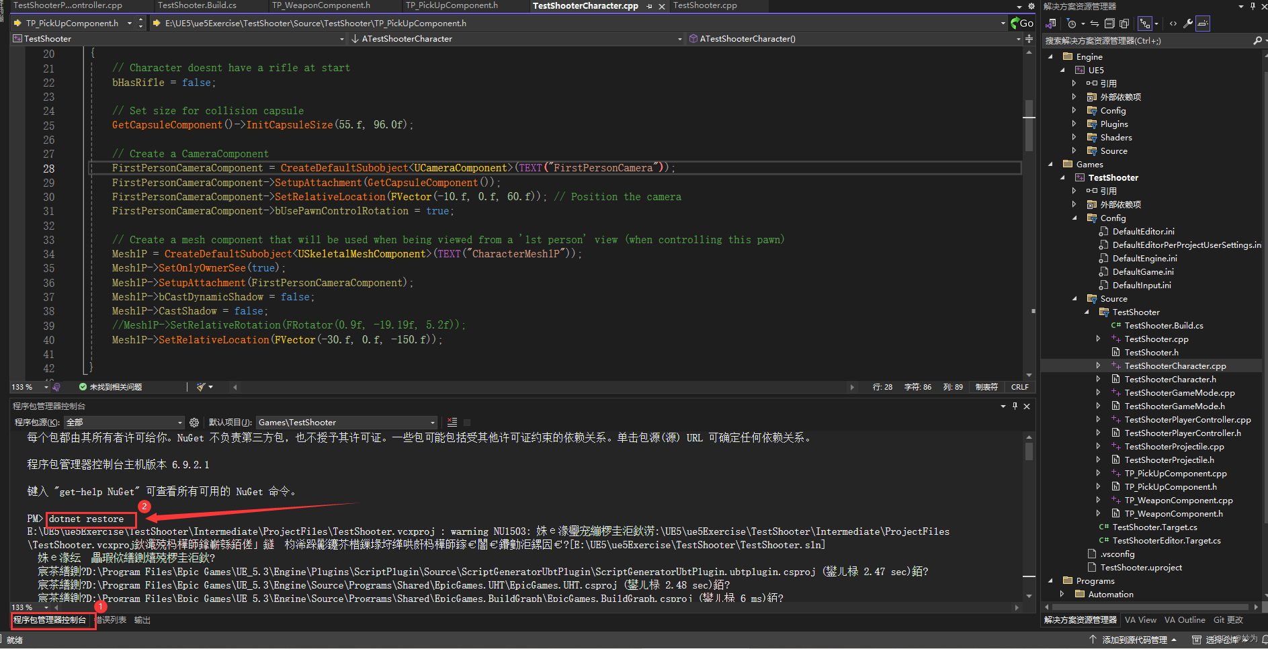Open ATestShooterCharacter class dropdown
The image size is (1268, 649).
(680, 39)
